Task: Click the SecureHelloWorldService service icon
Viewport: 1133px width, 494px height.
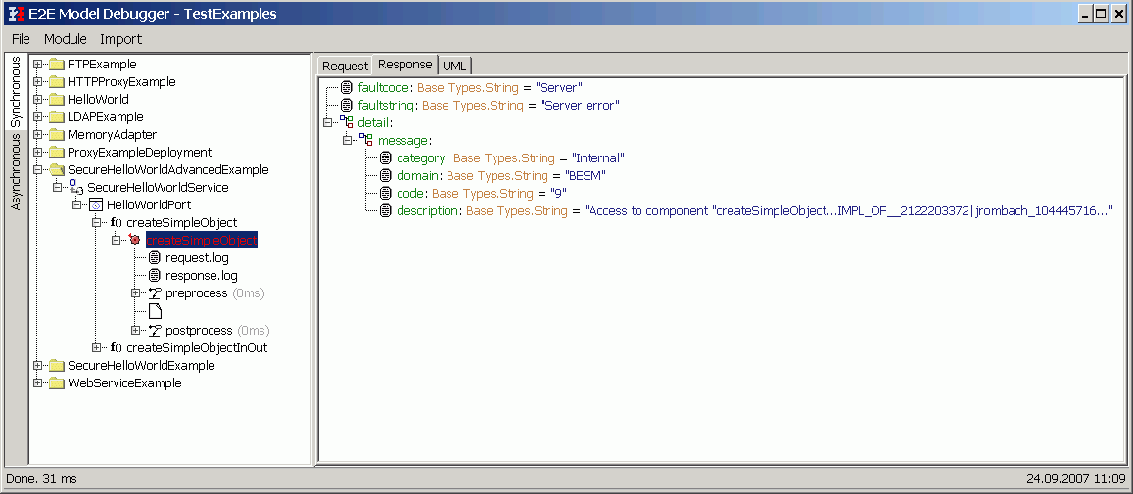Action: [x=75, y=187]
